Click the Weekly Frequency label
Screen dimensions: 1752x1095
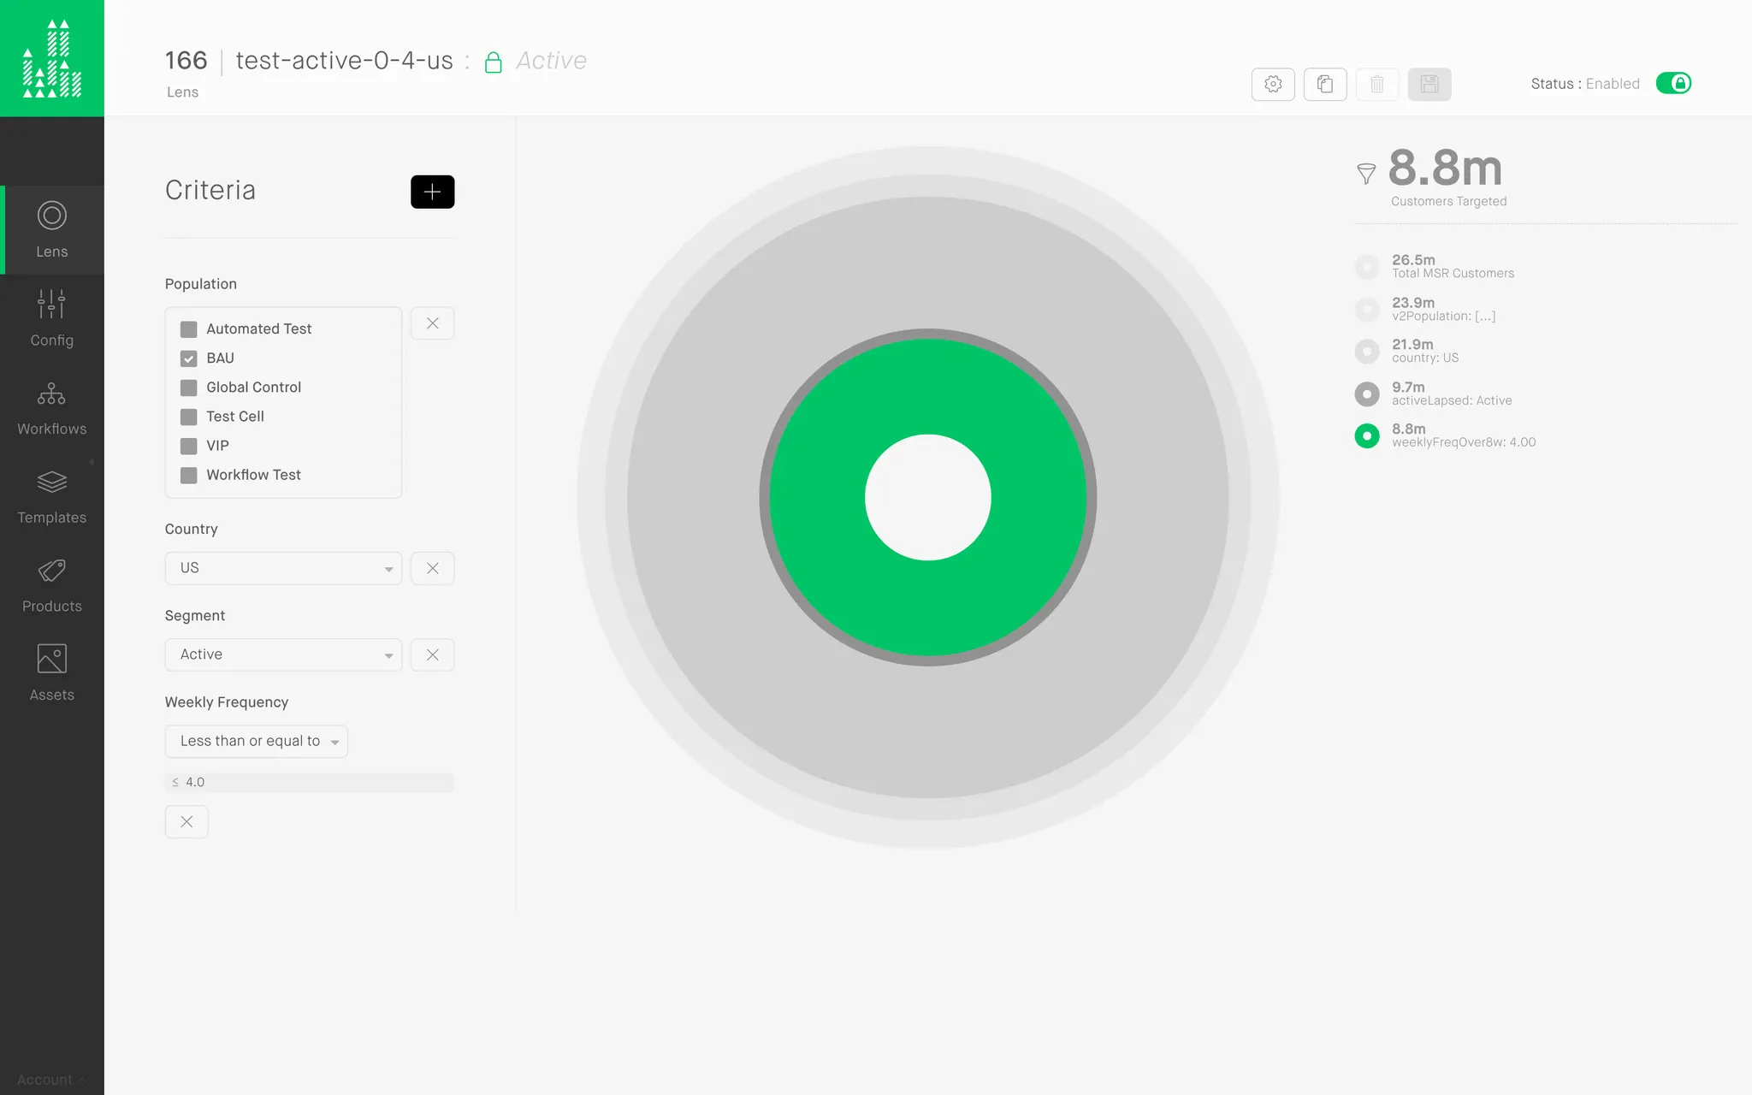[227, 702]
